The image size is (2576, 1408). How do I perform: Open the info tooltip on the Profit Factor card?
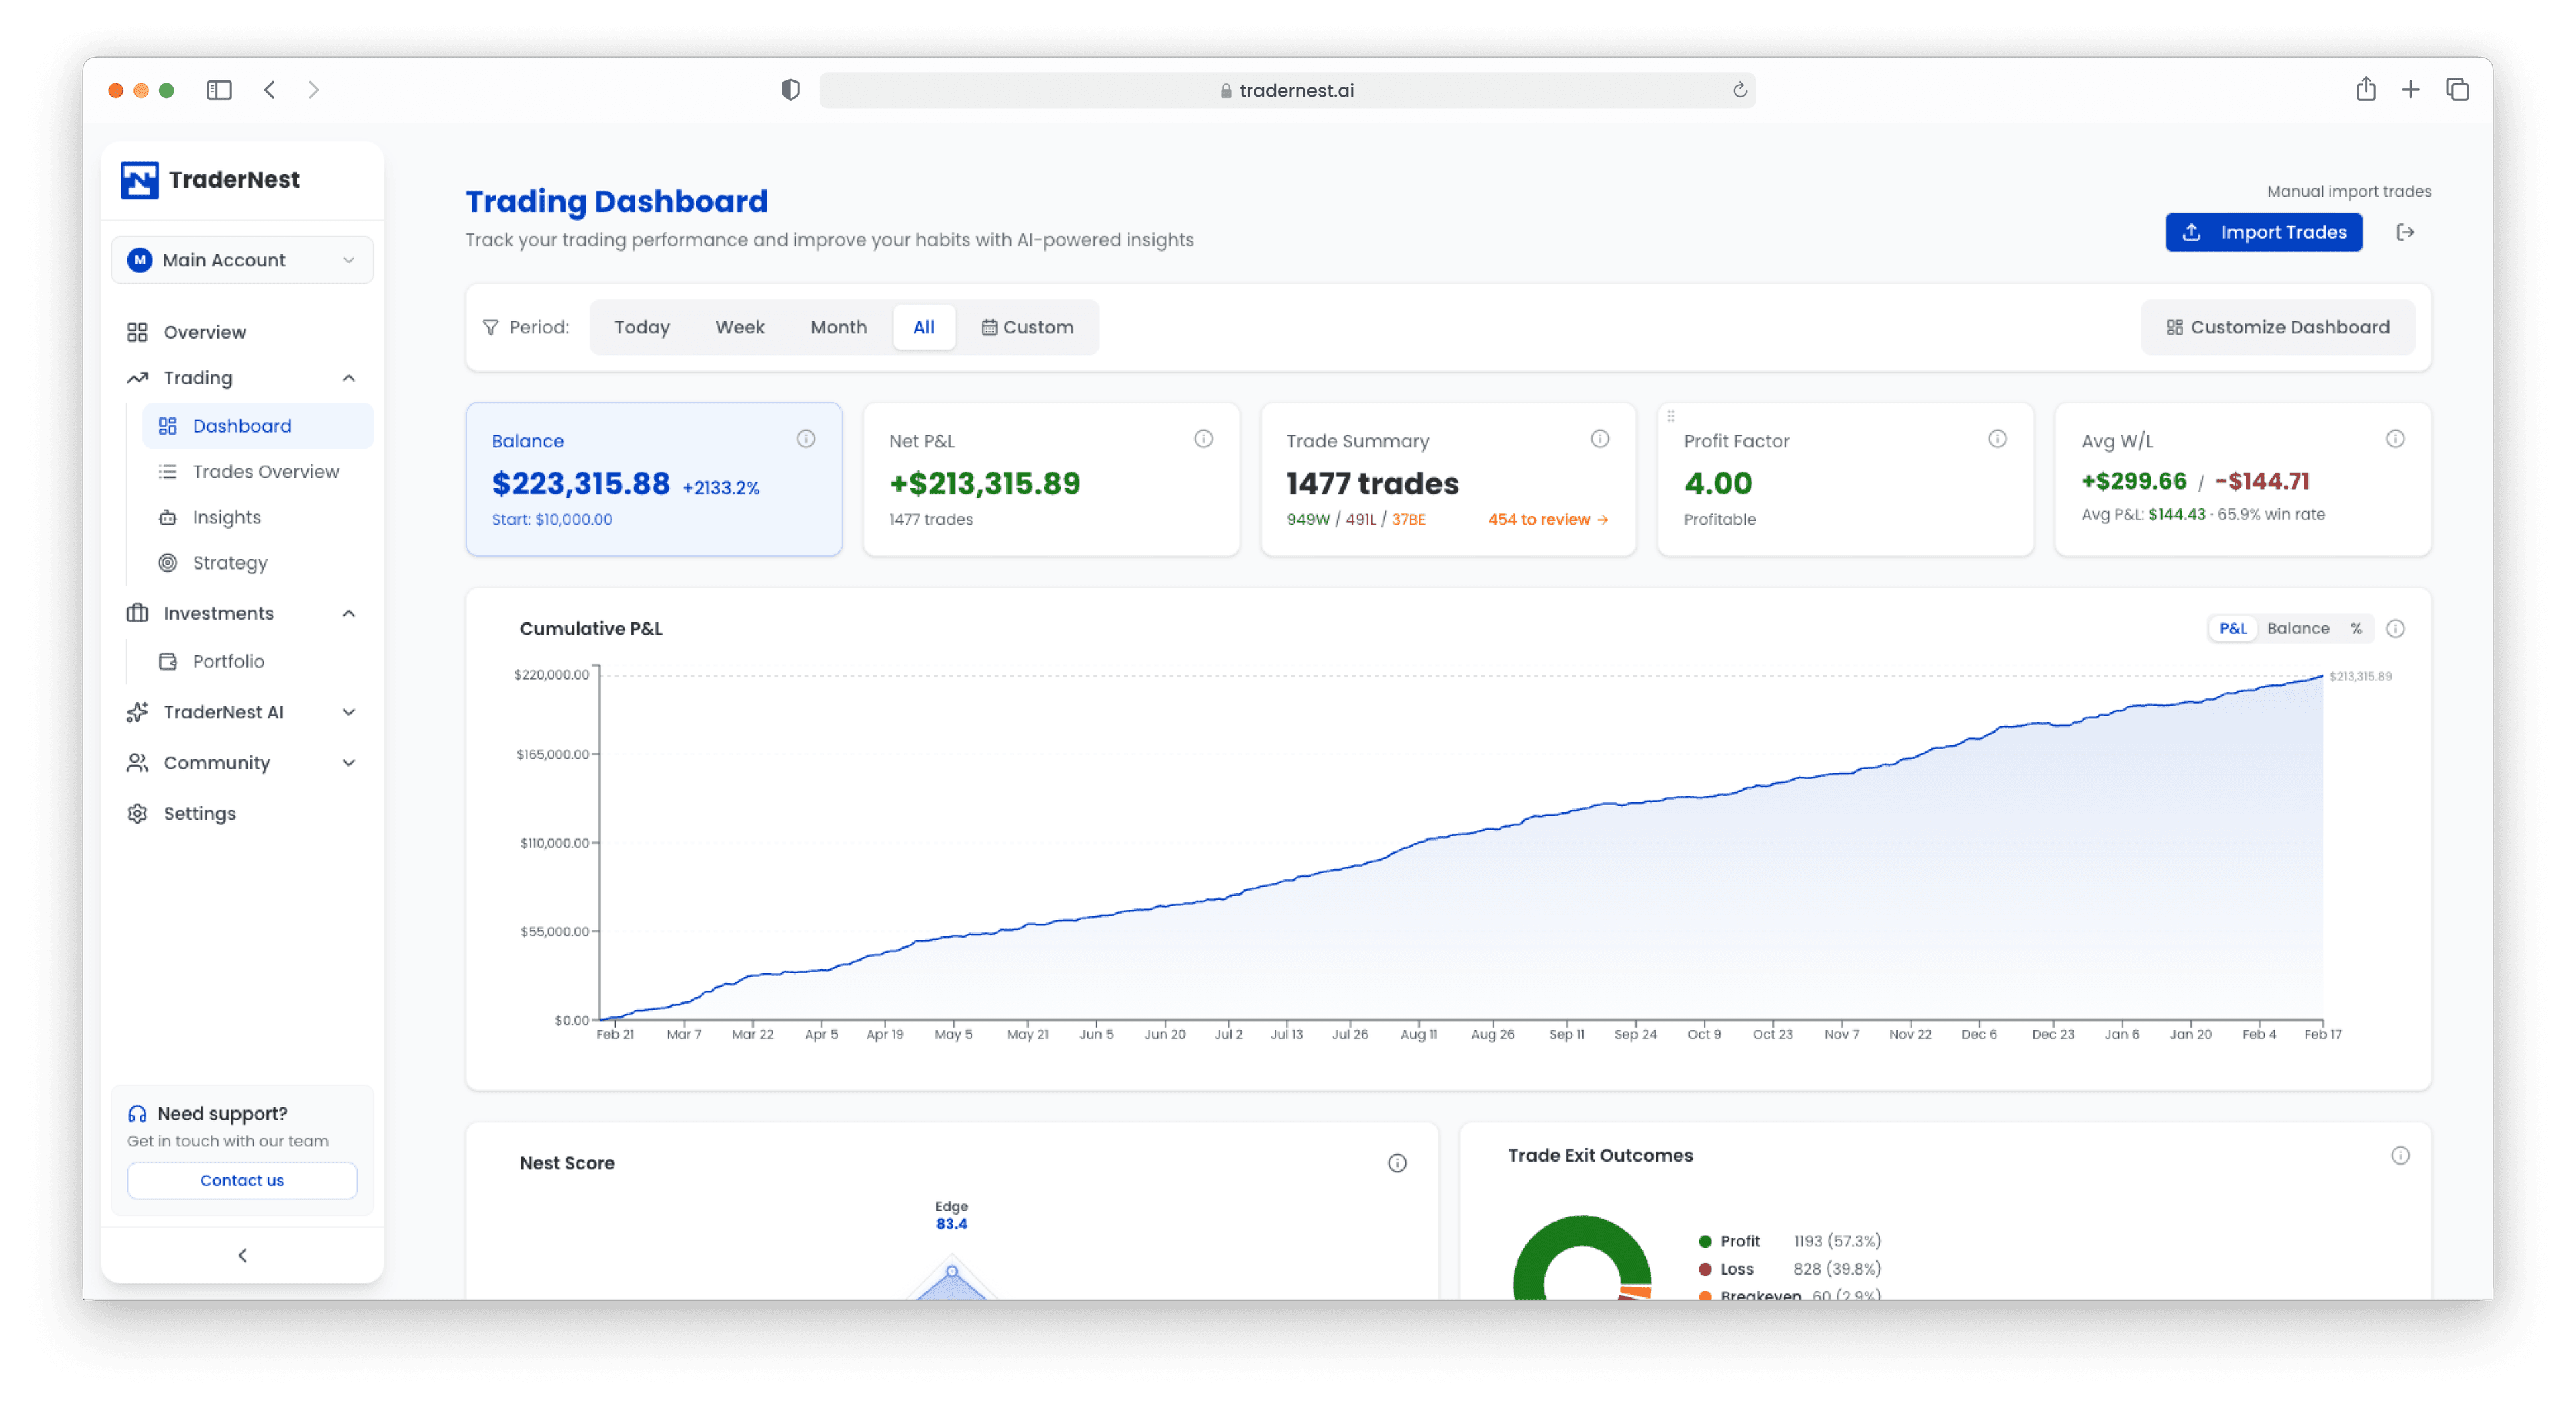pyautogui.click(x=1997, y=438)
